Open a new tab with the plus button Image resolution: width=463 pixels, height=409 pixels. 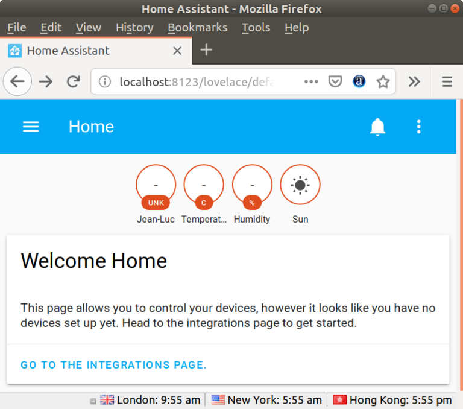click(206, 49)
